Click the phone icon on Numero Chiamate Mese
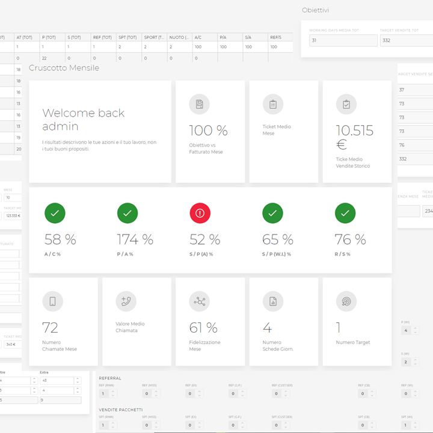 point(53,301)
